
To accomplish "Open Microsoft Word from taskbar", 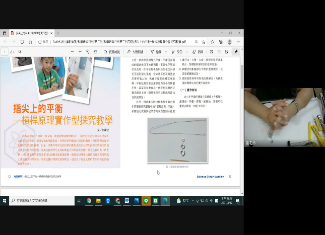I will click(x=127, y=201).
